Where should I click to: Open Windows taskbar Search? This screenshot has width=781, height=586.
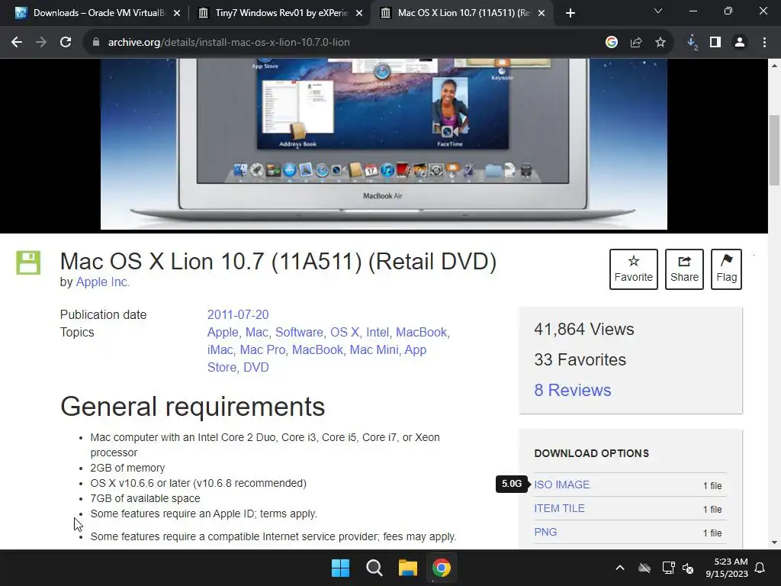coord(374,568)
